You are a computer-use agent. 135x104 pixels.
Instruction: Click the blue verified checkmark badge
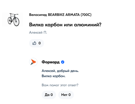(63, 62)
